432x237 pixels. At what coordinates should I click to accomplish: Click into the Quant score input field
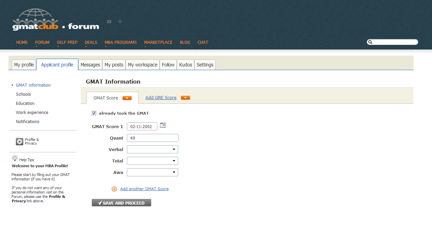coord(153,138)
